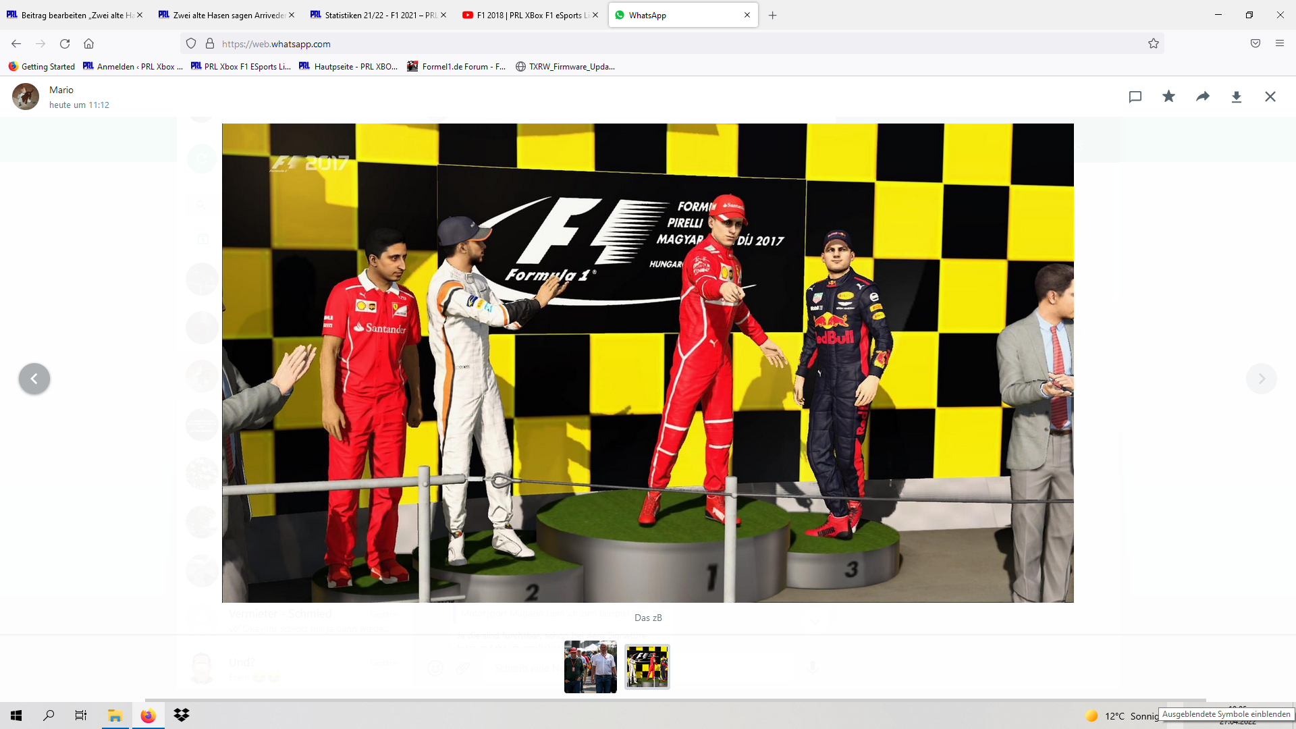Go to the next image with the right arrow

1261,379
